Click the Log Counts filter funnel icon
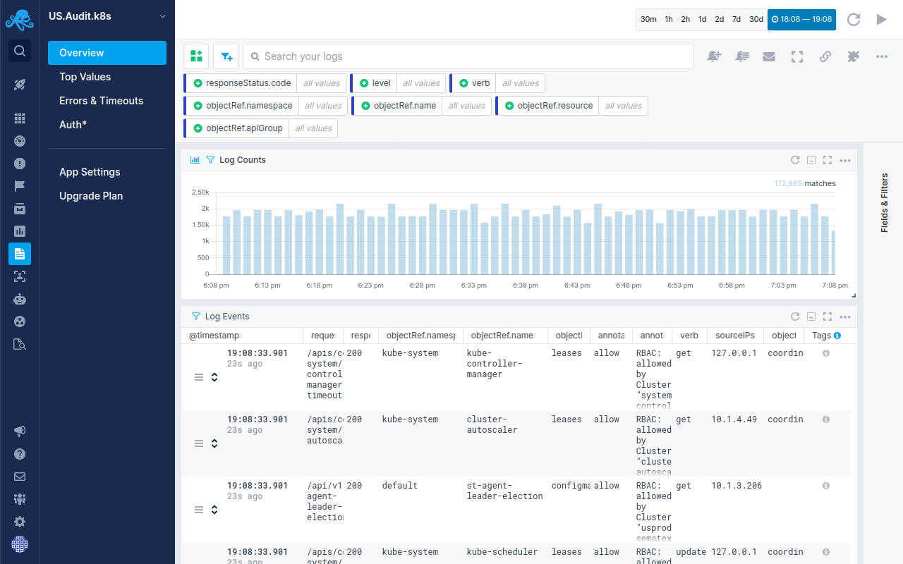Screen dimensions: 903x564 [210, 160]
